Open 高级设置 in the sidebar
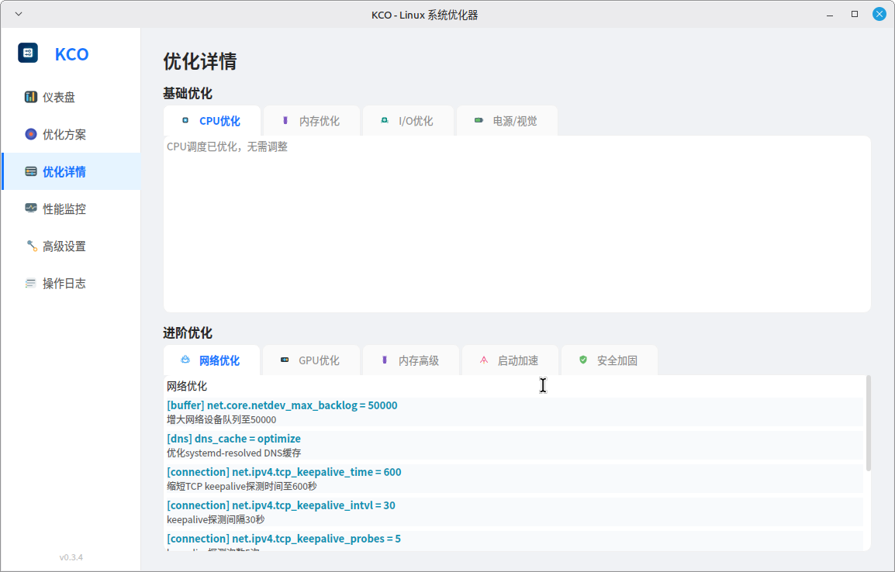This screenshot has height=572, width=895. pyautogui.click(x=71, y=246)
